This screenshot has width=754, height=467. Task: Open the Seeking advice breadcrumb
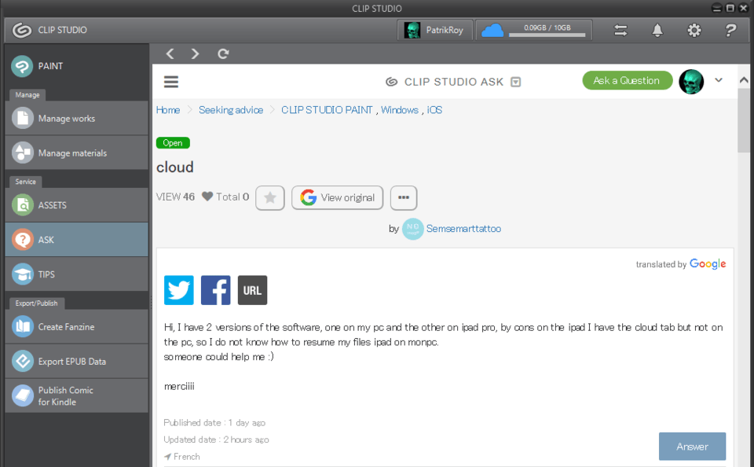pyautogui.click(x=231, y=110)
